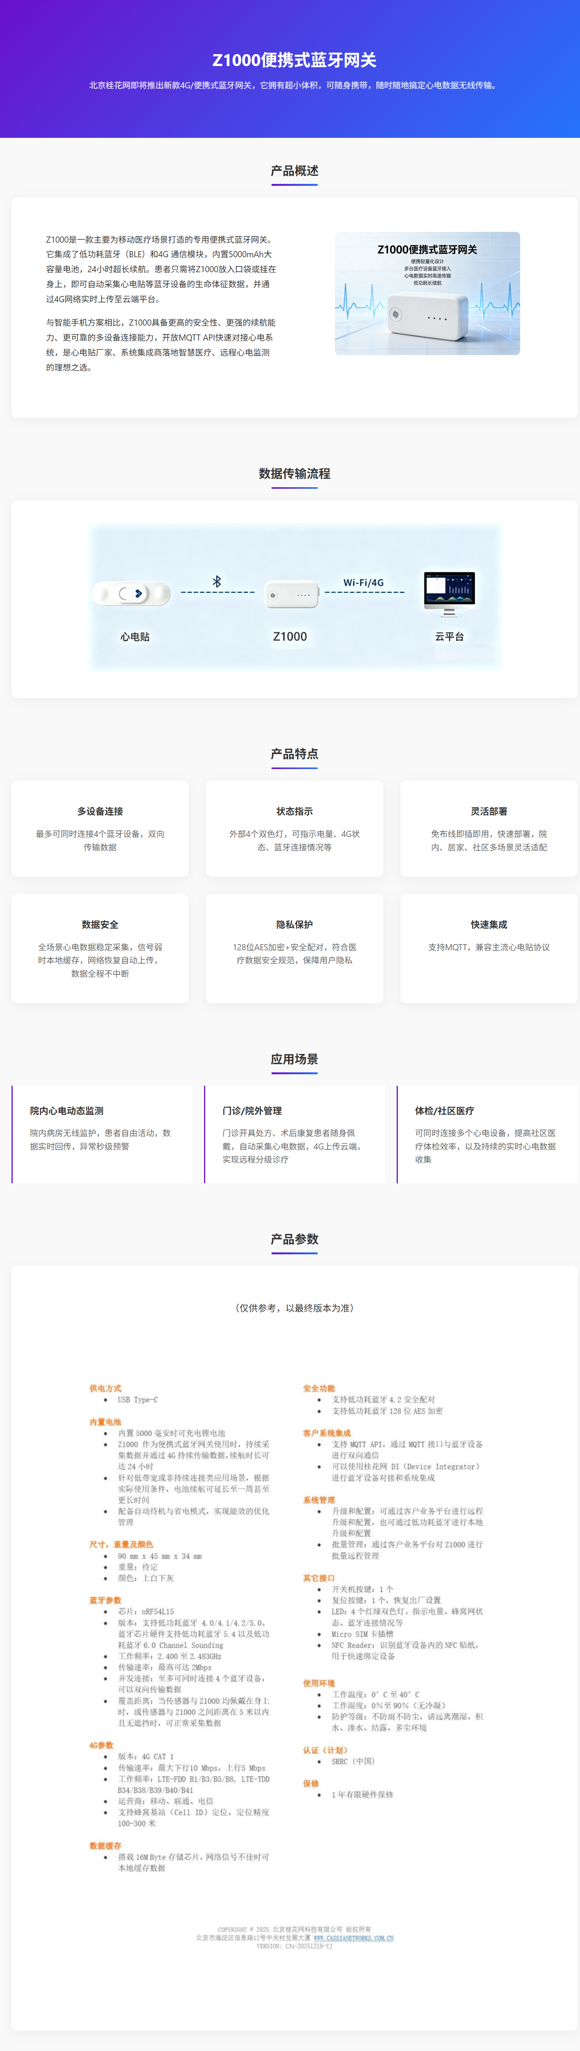
Task: Click the 数据传输流程 section heading
Action: click(294, 473)
